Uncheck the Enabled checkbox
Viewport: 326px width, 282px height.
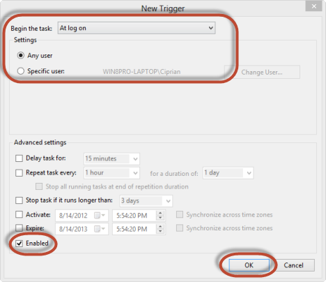[x=19, y=244]
